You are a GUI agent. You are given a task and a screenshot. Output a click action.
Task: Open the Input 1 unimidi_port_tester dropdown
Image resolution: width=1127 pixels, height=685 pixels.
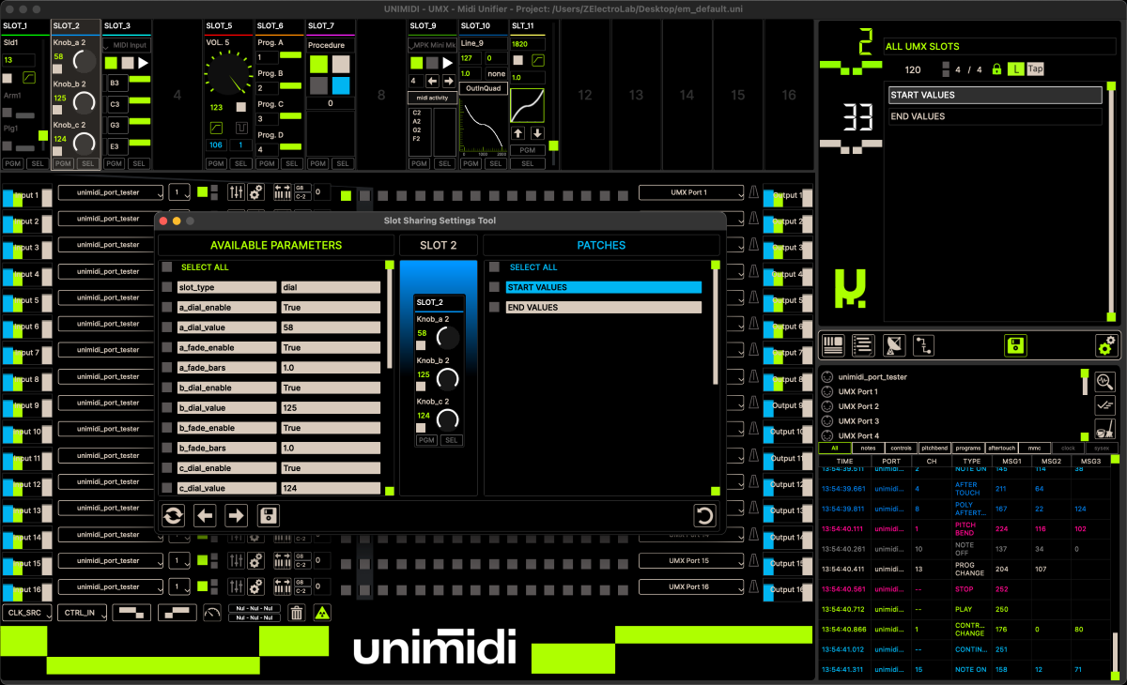pos(110,192)
